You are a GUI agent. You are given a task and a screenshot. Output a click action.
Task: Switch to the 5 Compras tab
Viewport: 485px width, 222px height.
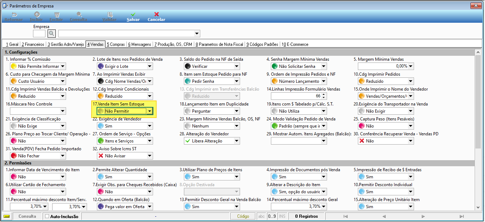pos(116,44)
